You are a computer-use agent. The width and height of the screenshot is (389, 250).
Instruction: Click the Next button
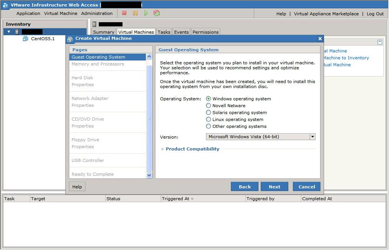tap(275, 187)
